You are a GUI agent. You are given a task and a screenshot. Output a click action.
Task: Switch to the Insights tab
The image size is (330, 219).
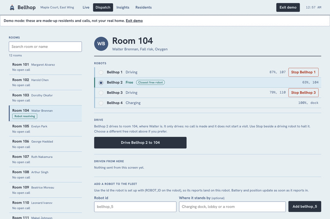coord(123,7)
